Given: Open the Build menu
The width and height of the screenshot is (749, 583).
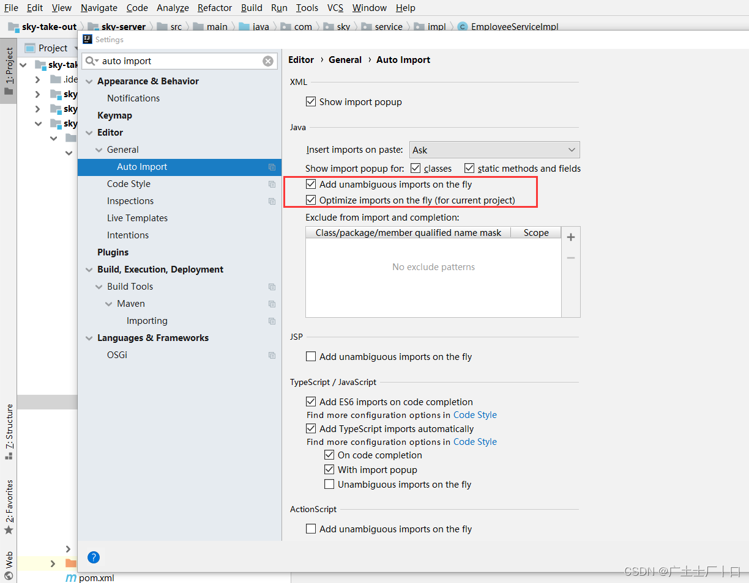Looking at the screenshot, I should [x=252, y=8].
